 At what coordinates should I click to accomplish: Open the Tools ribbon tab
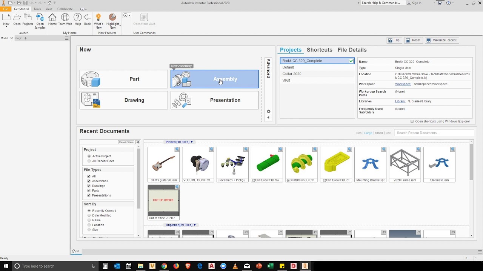(37, 9)
